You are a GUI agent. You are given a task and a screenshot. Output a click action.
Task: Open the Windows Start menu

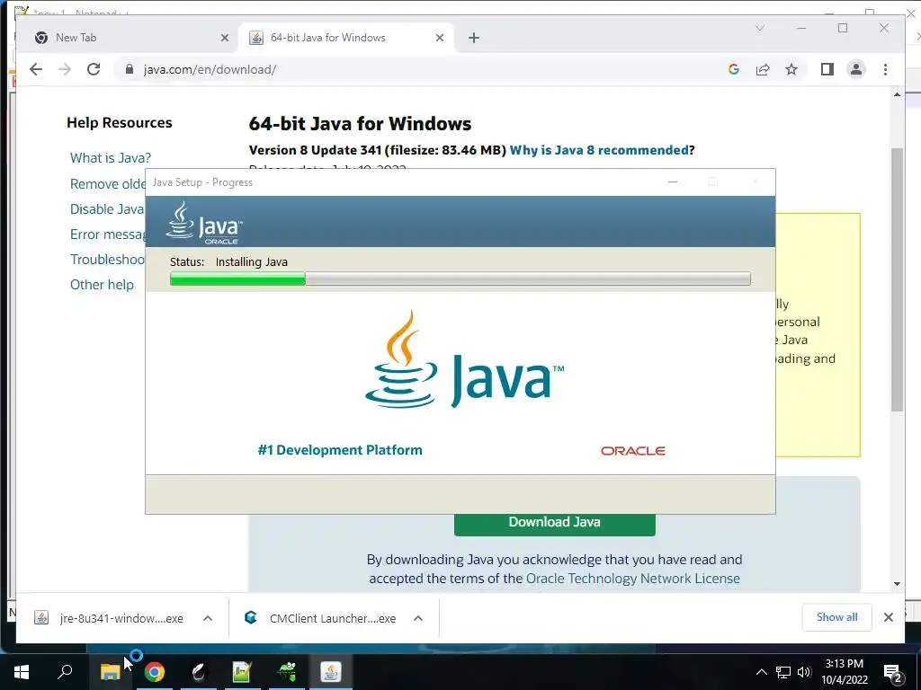coord(22,672)
